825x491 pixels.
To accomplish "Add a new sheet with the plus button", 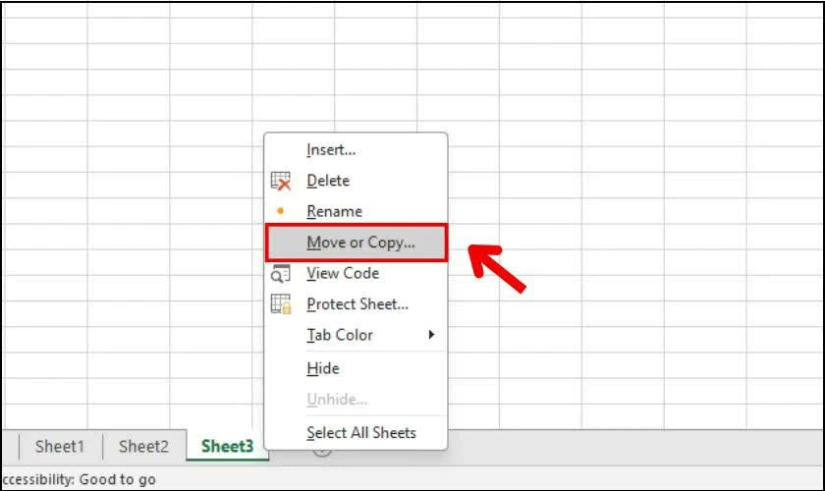I will click(x=322, y=450).
